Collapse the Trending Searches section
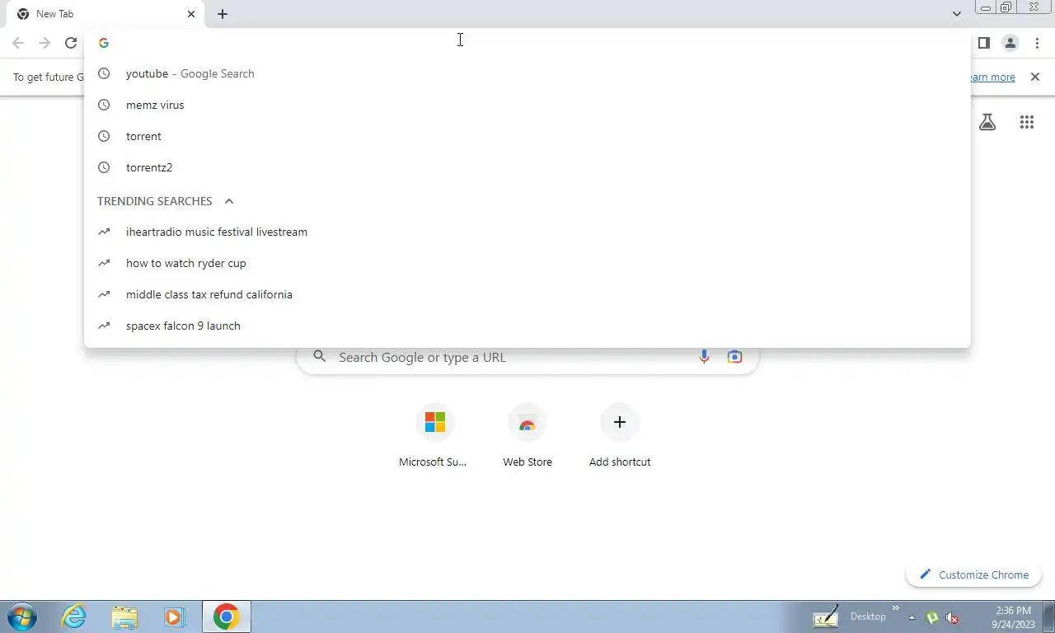Image resolution: width=1055 pixels, height=633 pixels. 229,201
